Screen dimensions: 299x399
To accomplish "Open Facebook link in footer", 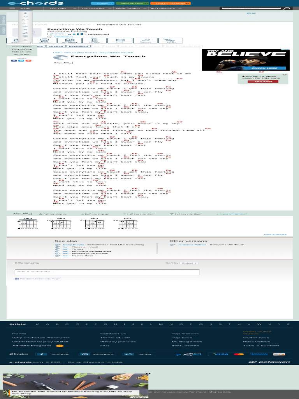I will coord(54,354).
